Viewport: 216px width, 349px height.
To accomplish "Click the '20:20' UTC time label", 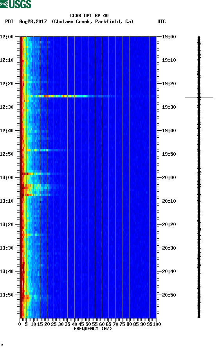I will pos(169,224).
